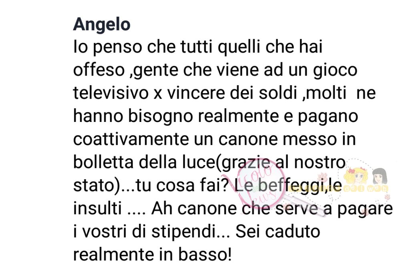Screen dimensions: 410x273
Task: Click the word 'coattivamente' in the comment
Action: (x=131, y=139)
